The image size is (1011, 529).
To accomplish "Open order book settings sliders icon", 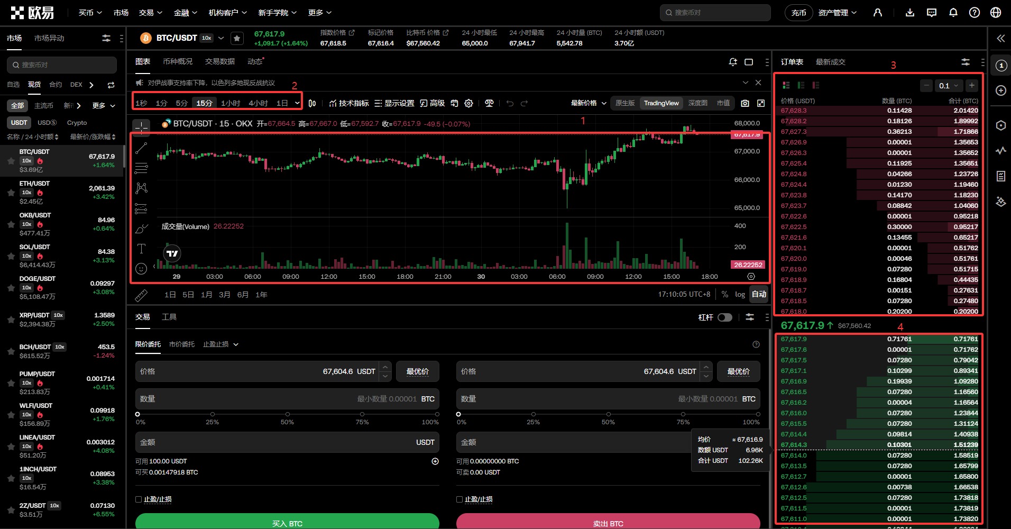I will pyautogui.click(x=966, y=62).
